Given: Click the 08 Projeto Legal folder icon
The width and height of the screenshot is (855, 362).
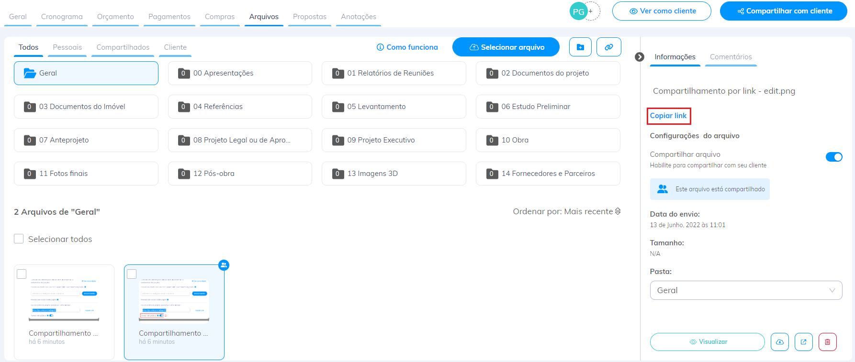Looking at the screenshot, I should (183, 140).
